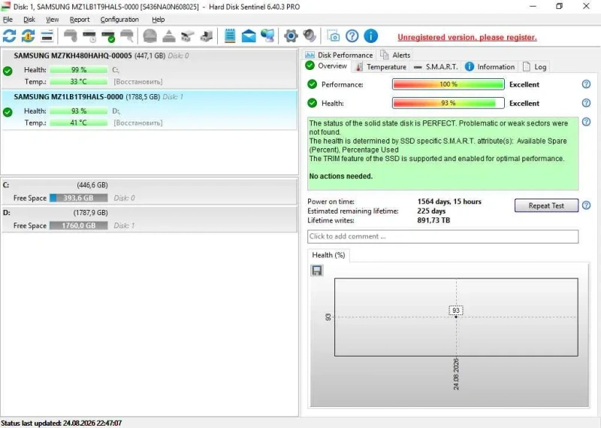Click the Disk 0 Temp 33 °C bar
The image size is (601, 428).
click(79, 82)
